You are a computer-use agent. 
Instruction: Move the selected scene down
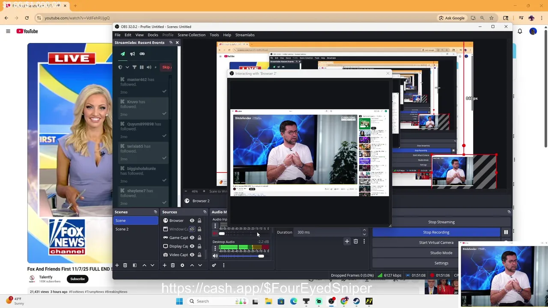pyautogui.click(x=152, y=265)
